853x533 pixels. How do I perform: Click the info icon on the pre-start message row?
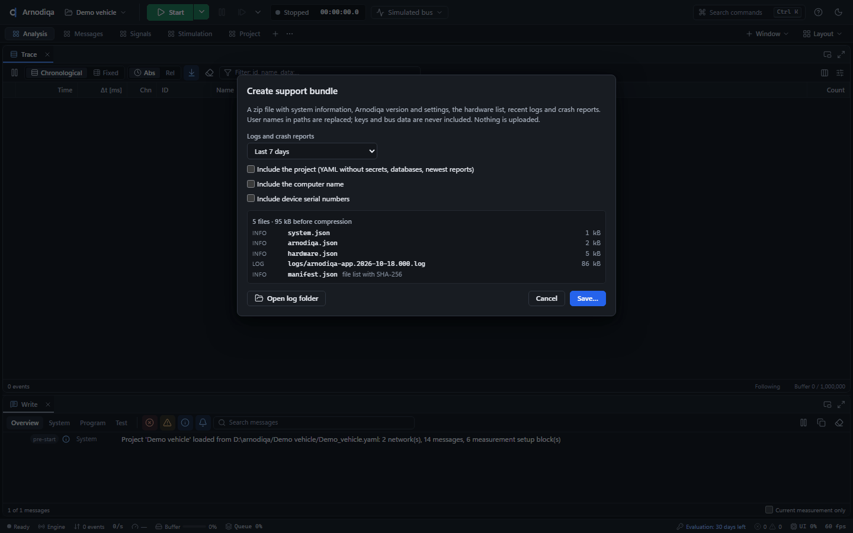tap(66, 439)
